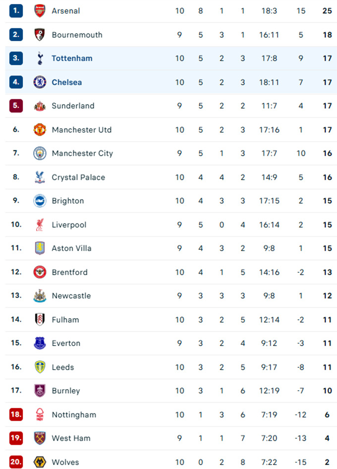Click the Manchester City crest
This screenshot has height=469, width=337.
[x=40, y=153]
